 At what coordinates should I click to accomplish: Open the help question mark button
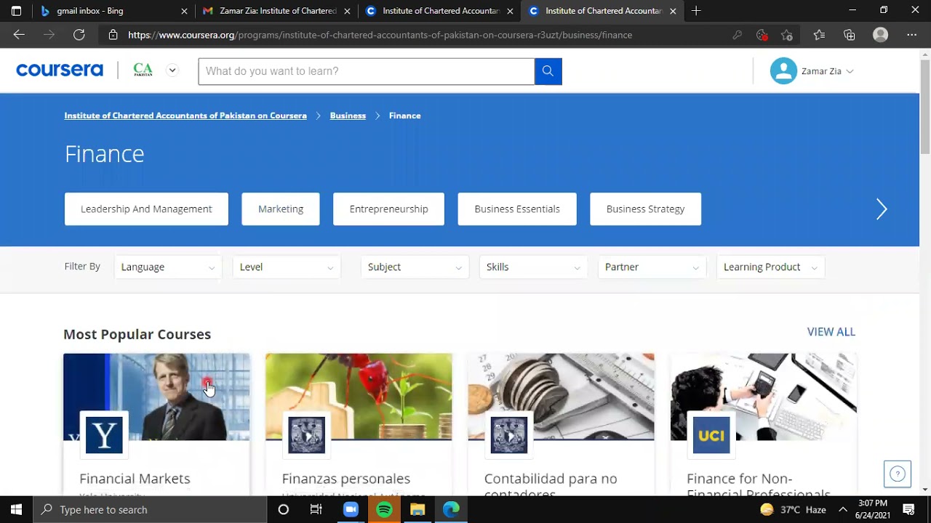click(898, 474)
